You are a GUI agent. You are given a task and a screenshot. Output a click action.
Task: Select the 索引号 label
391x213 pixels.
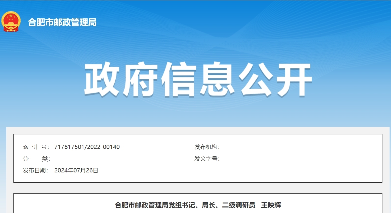pyautogui.click(x=36, y=147)
